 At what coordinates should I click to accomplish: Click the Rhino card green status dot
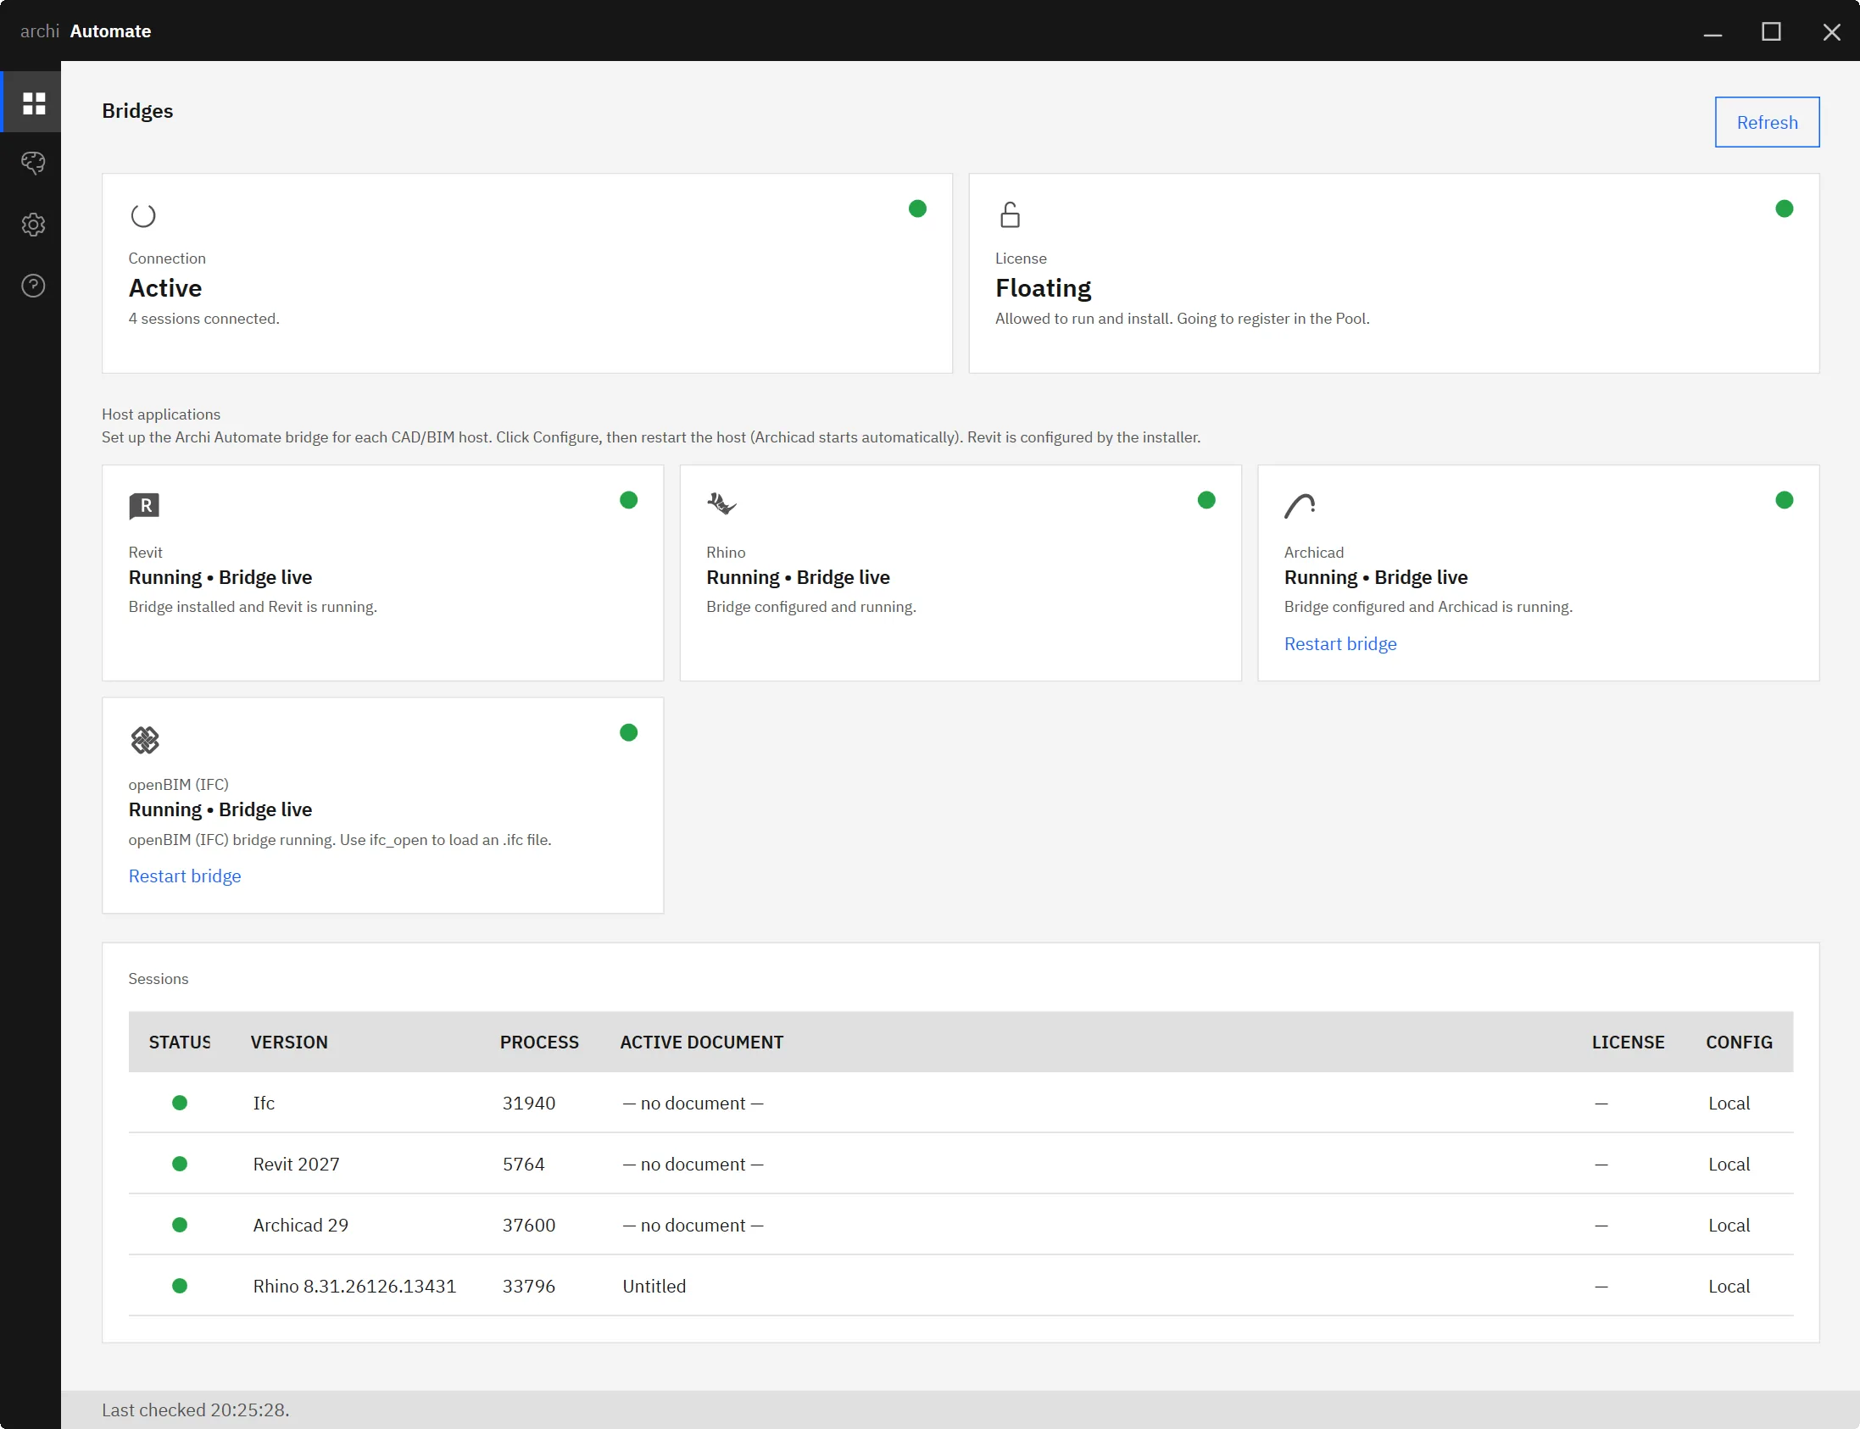point(1206,500)
